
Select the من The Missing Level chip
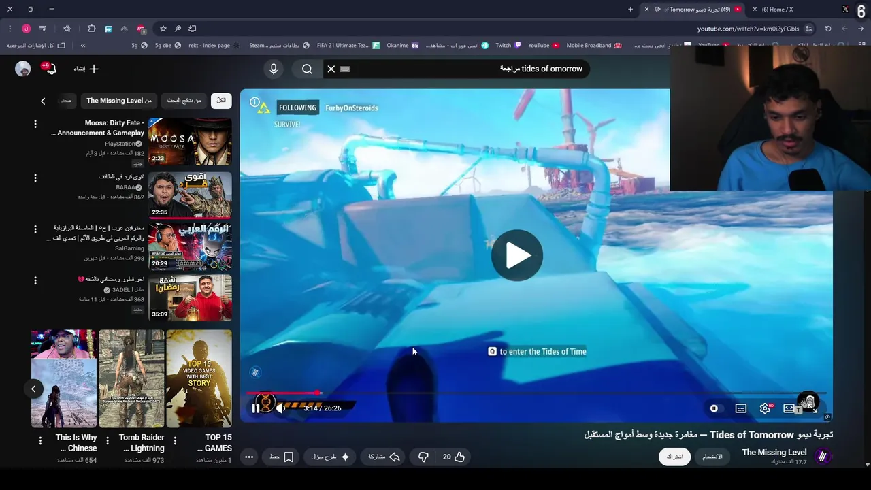(119, 101)
